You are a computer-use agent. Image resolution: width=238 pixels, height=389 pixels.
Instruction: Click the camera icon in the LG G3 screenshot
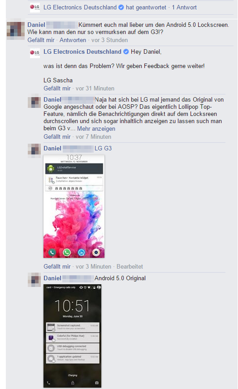96,252
